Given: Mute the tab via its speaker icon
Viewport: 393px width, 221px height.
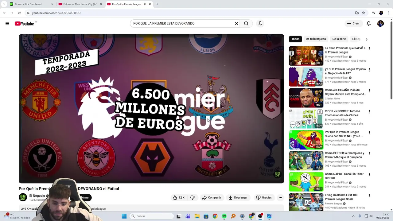Looking at the screenshot, I should [145, 4].
